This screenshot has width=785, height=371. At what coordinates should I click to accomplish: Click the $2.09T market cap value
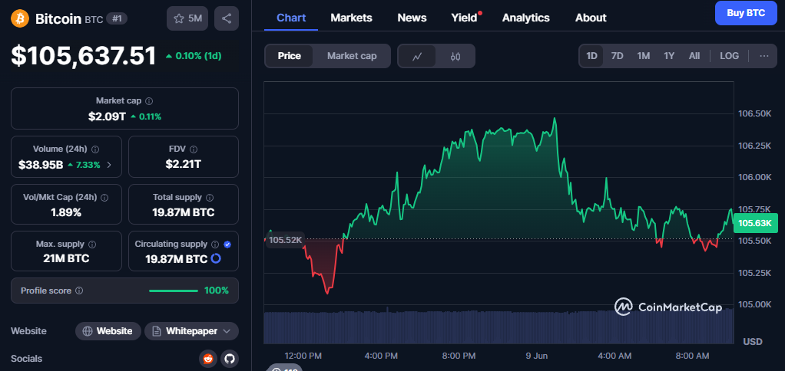click(x=108, y=117)
